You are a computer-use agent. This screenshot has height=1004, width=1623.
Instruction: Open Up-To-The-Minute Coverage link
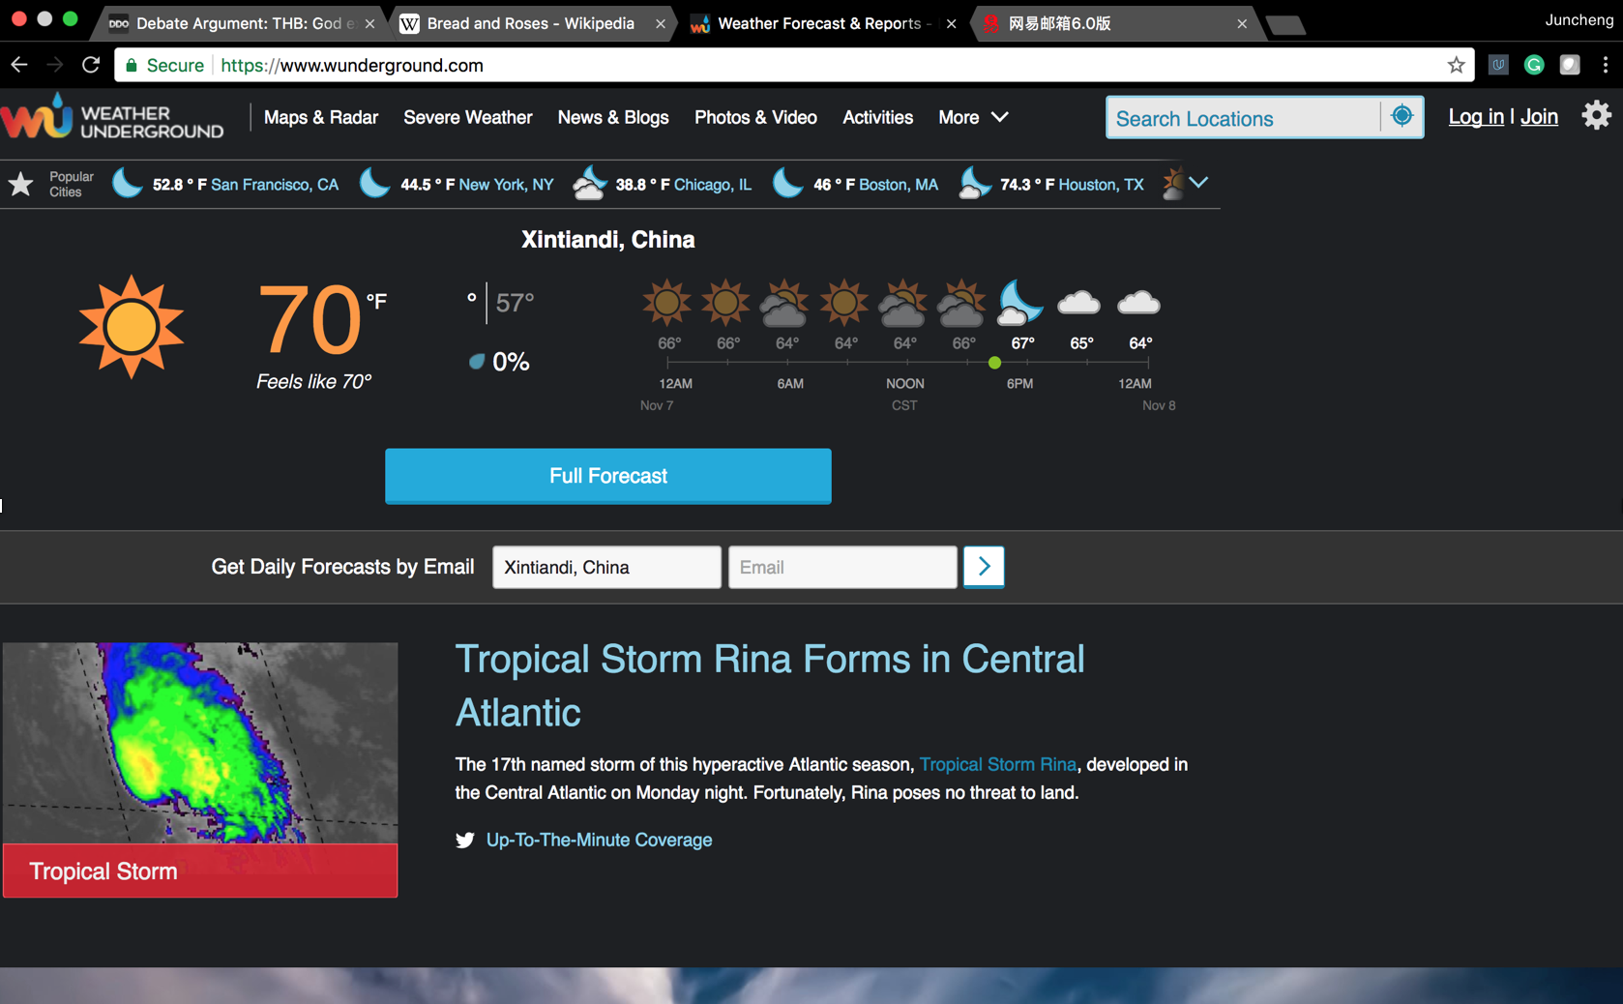[x=599, y=840]
